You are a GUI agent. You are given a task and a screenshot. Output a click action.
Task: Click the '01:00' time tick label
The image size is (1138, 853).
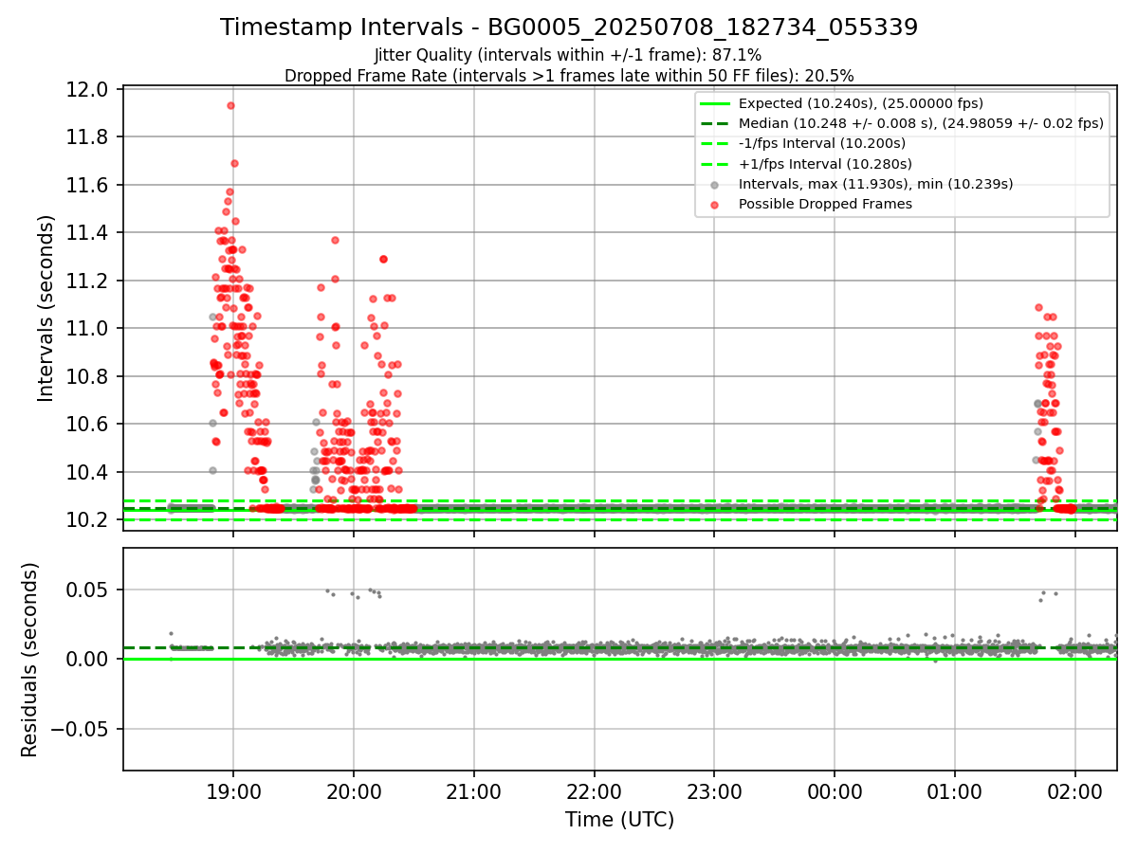point(955,791)
